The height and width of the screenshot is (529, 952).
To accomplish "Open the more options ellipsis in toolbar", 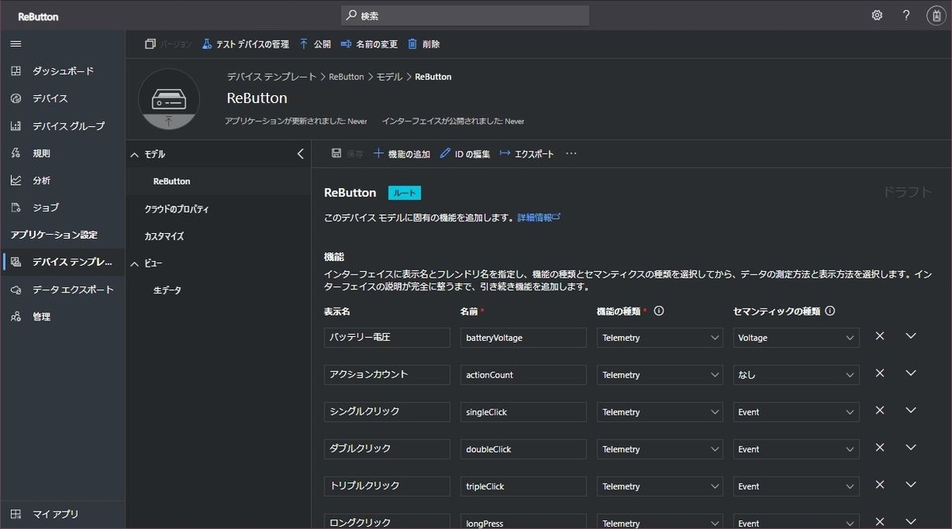I will (570, 153).
